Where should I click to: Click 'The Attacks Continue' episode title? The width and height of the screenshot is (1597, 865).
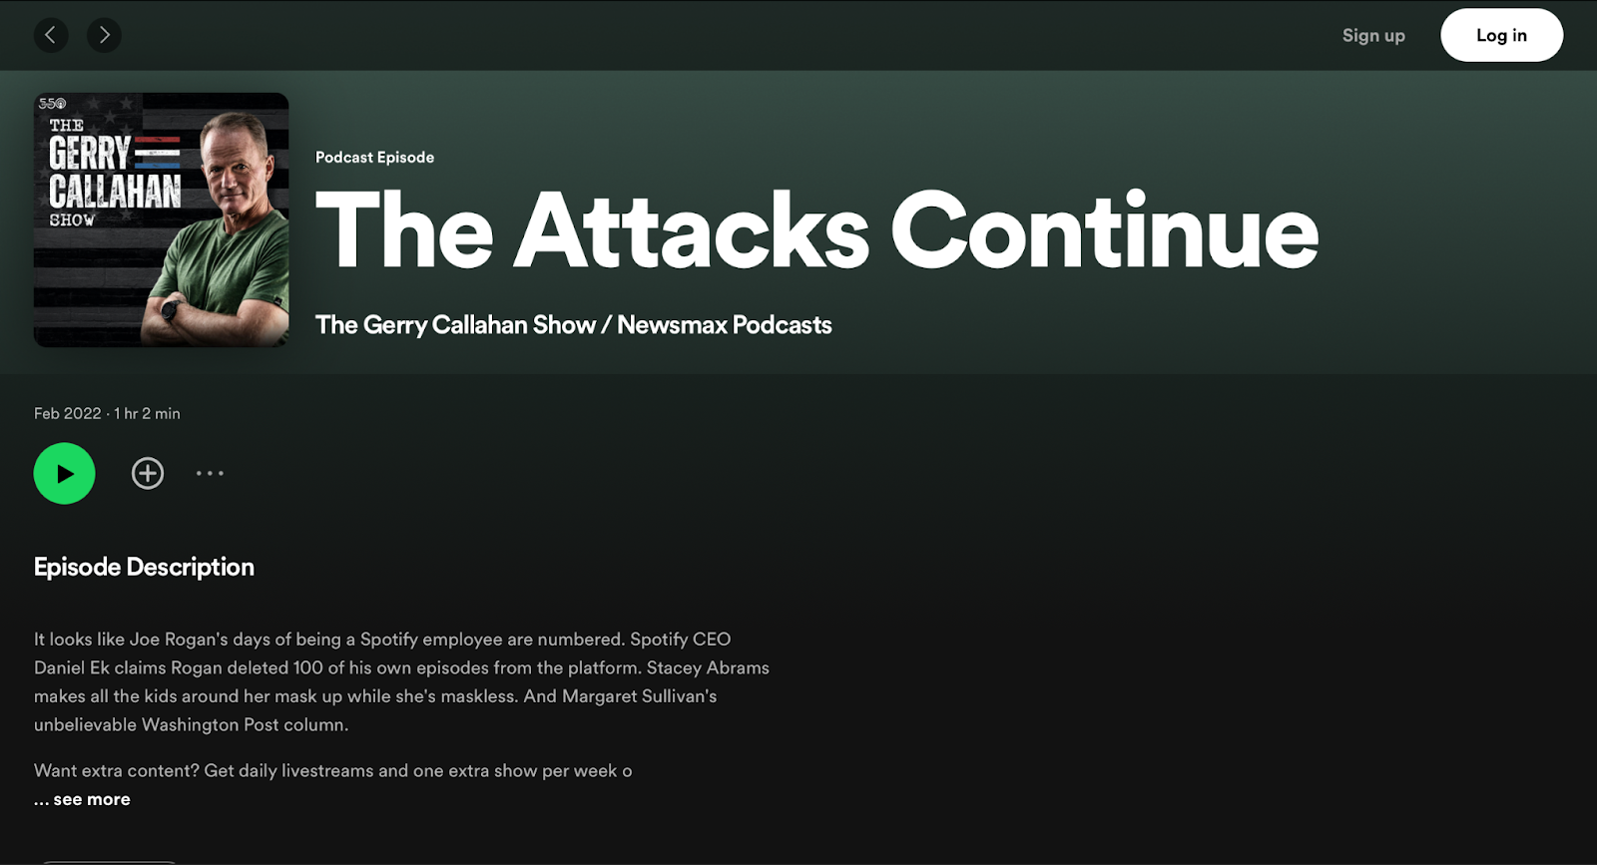click(817, 230)
